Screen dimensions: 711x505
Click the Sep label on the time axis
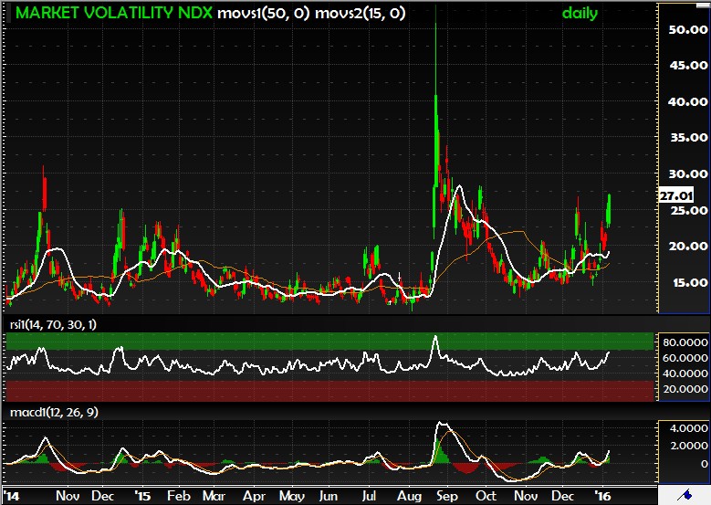click(x=446, y=496)
